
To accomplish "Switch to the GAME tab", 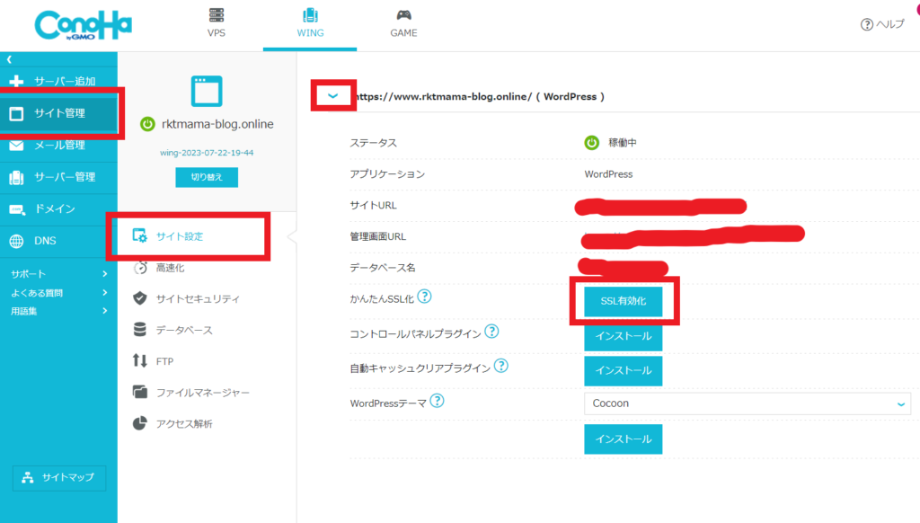I will (x=403, y=23).
